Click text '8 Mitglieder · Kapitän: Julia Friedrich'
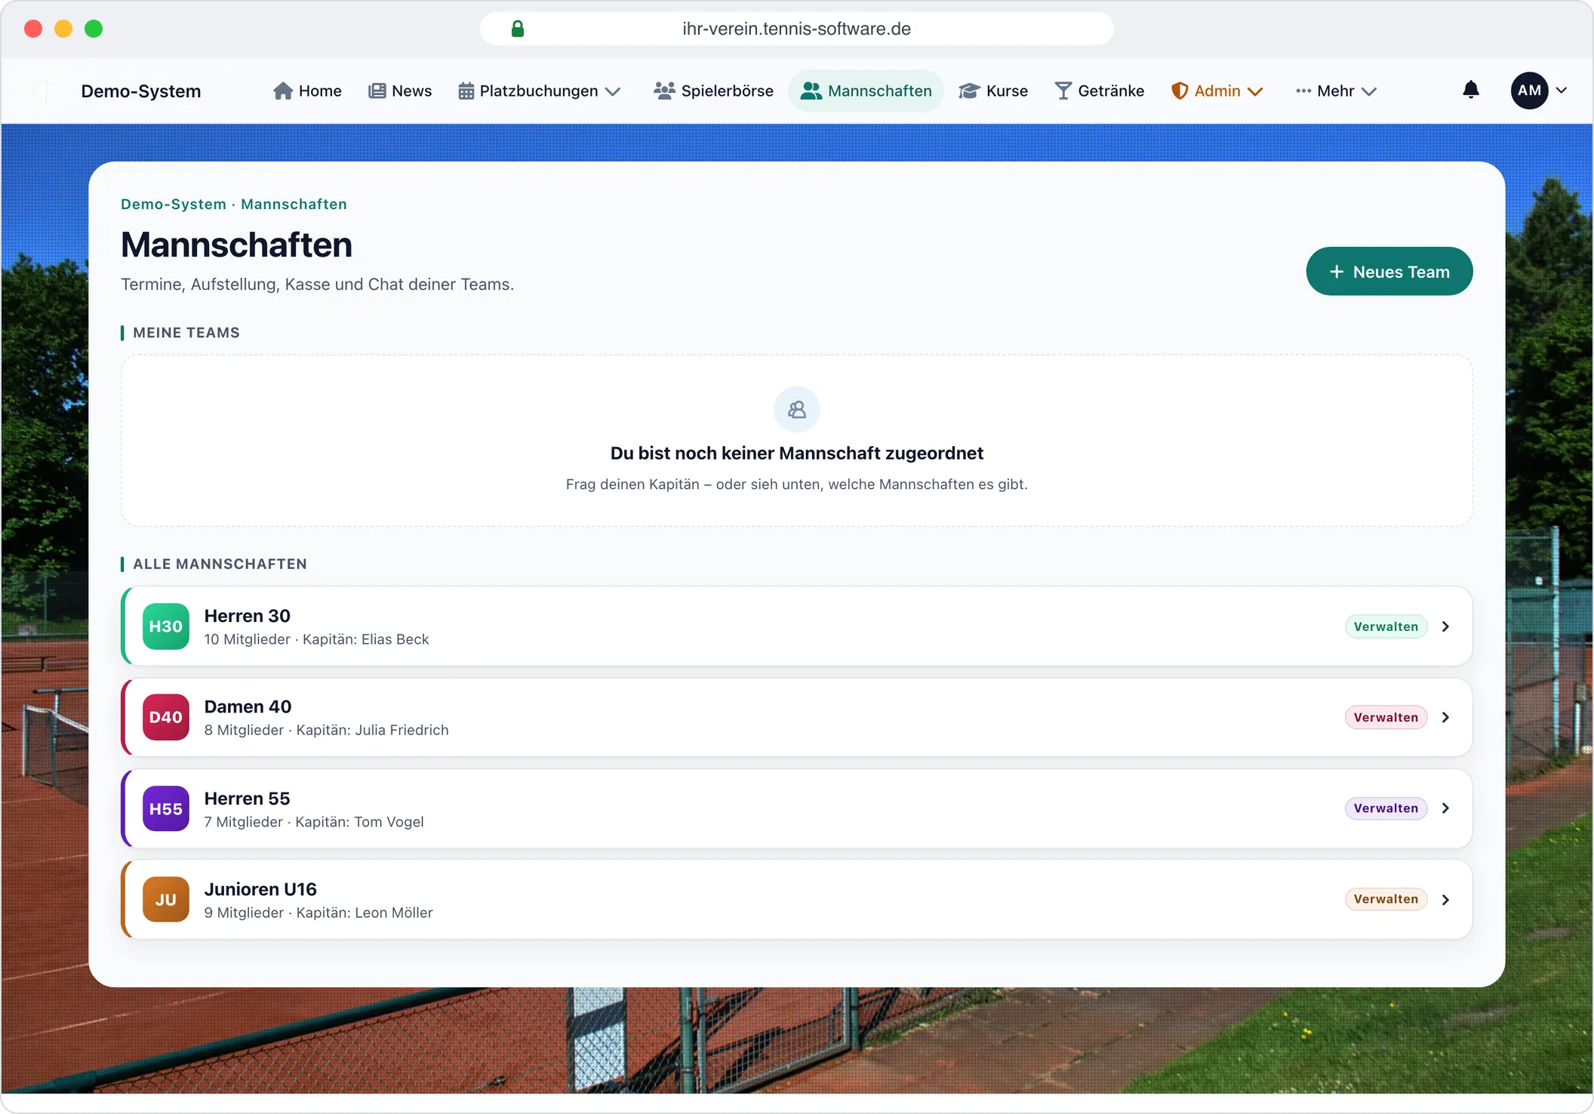This screenshot has width=1594, height=1114. (x=326, y=730)
